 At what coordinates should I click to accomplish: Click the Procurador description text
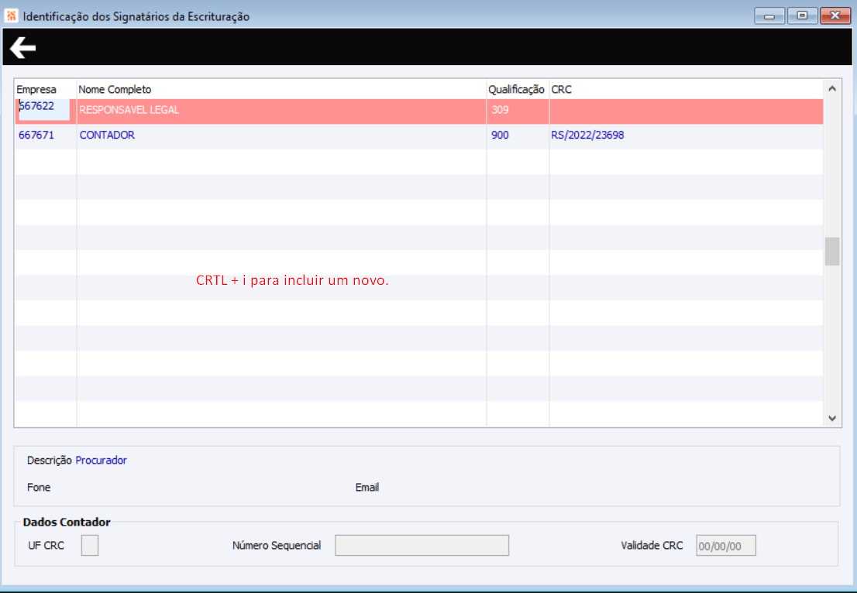101,461
